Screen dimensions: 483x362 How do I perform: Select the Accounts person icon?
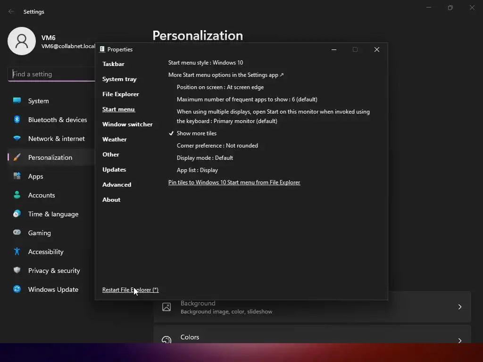(17, 195)
